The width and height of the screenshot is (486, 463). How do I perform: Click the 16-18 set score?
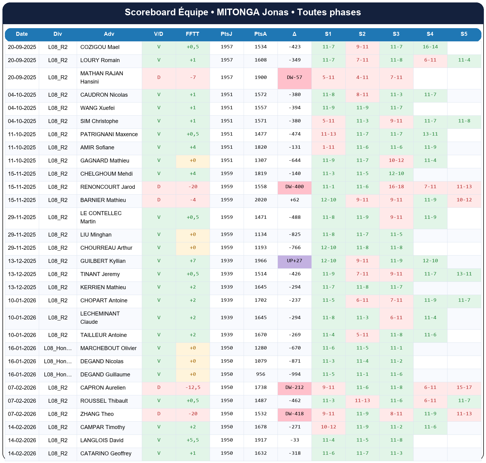coord(396,187)
